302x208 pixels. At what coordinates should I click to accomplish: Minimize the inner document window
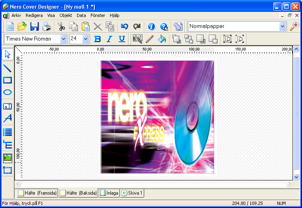[282, 16]
